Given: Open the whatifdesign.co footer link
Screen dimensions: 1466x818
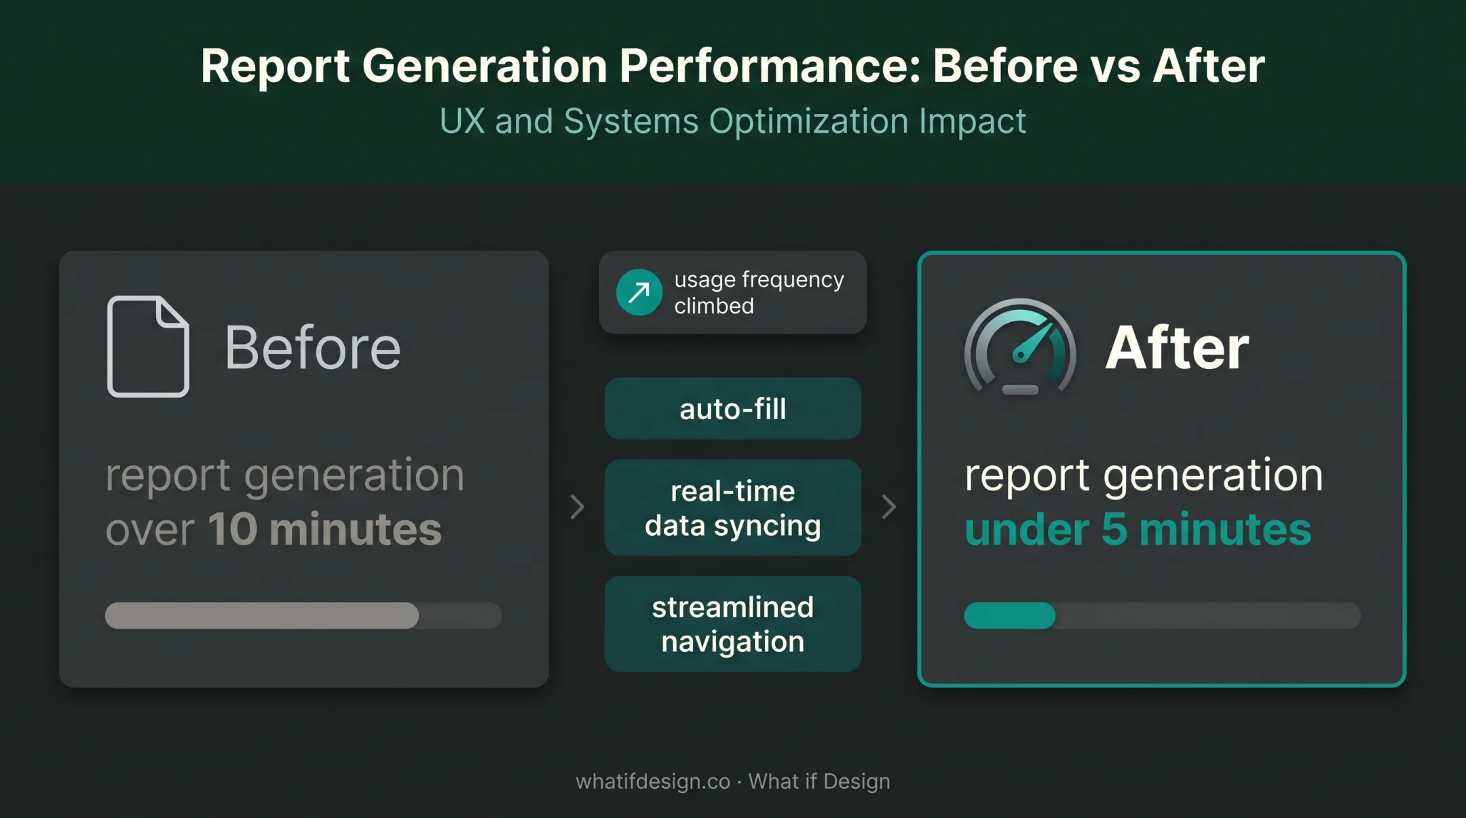Looking at the screenshot, I should click(653, 781).
